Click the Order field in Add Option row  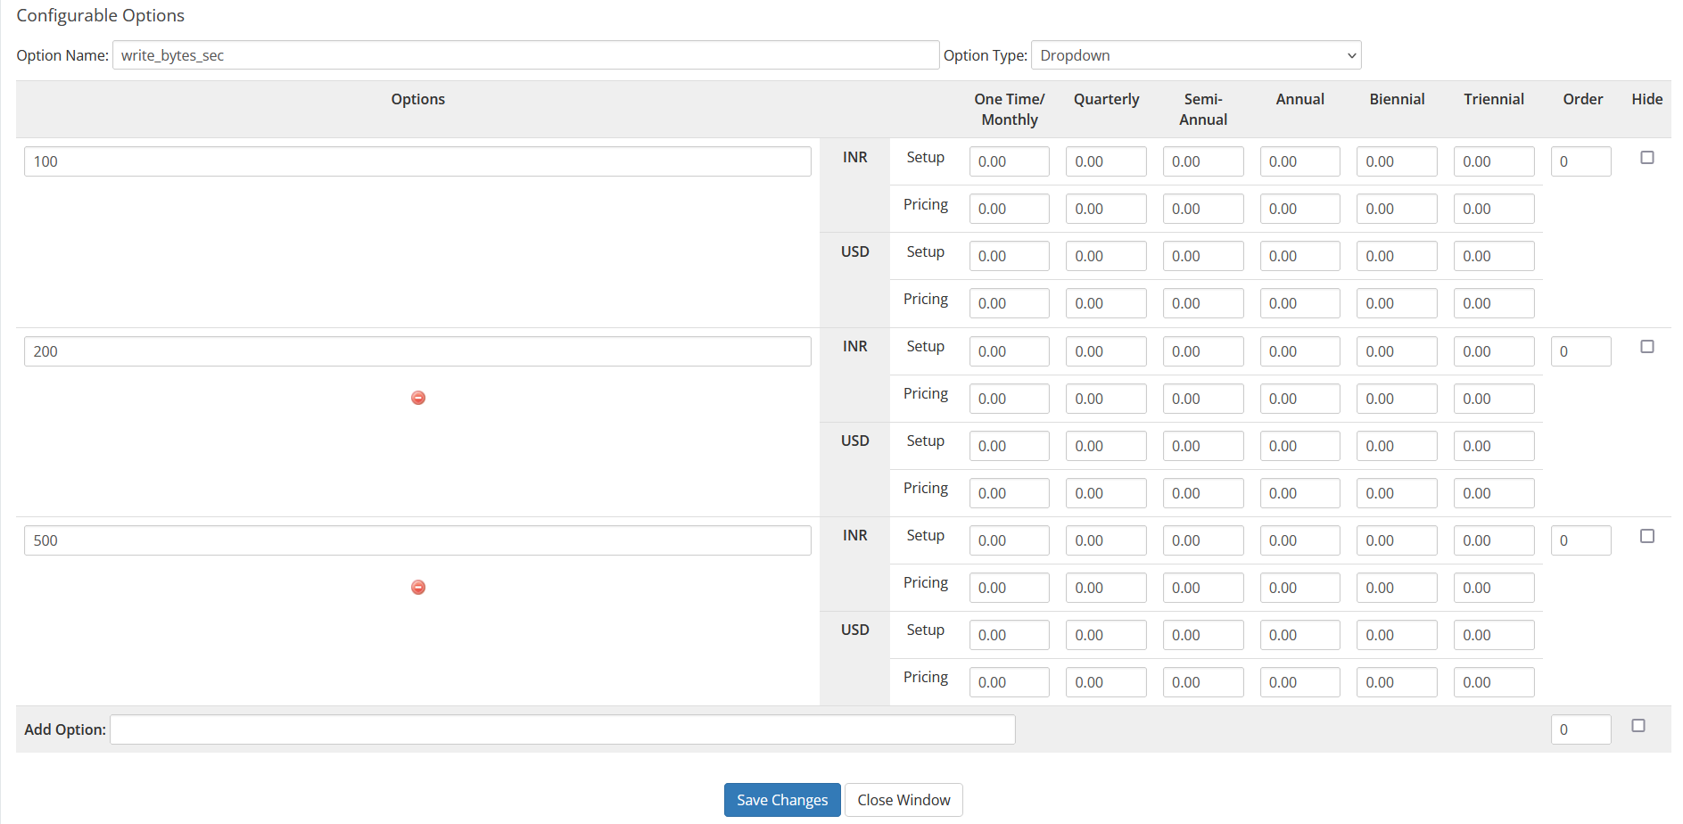point(1580,729)
